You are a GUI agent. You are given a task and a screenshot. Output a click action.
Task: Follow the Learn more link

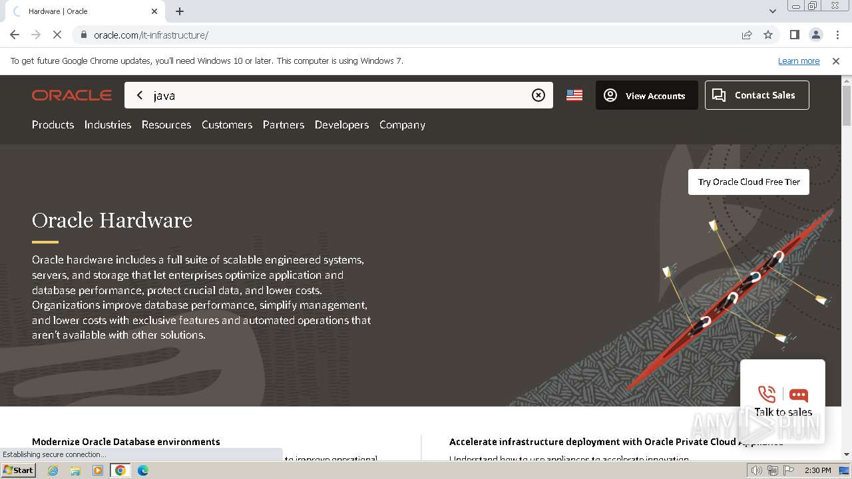click(799, 61)
